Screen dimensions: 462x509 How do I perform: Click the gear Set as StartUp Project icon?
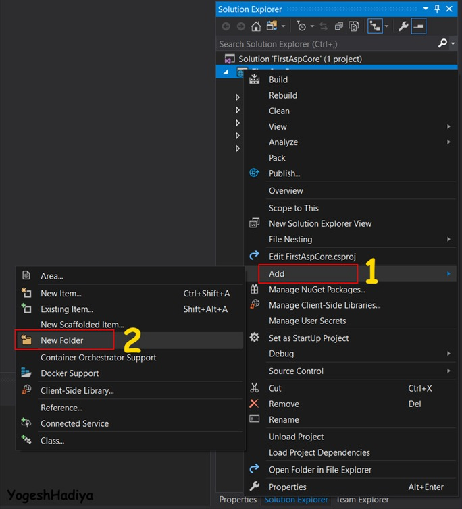[x=254, y=338]
